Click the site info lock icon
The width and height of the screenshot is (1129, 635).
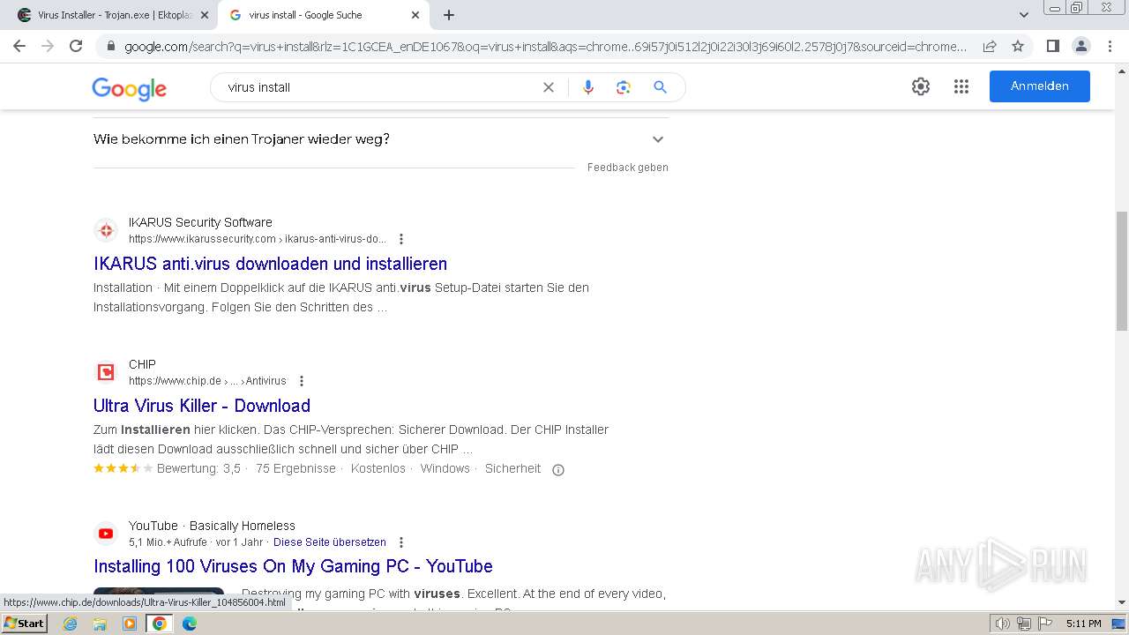[x=110, y=46]
